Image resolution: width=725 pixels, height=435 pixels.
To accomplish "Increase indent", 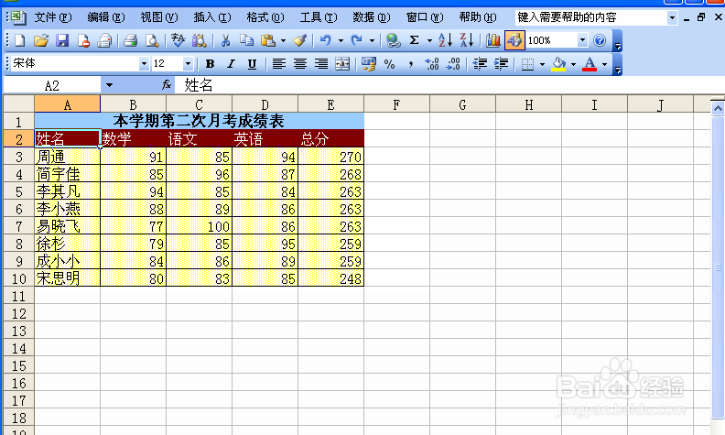I will (502, 64).
